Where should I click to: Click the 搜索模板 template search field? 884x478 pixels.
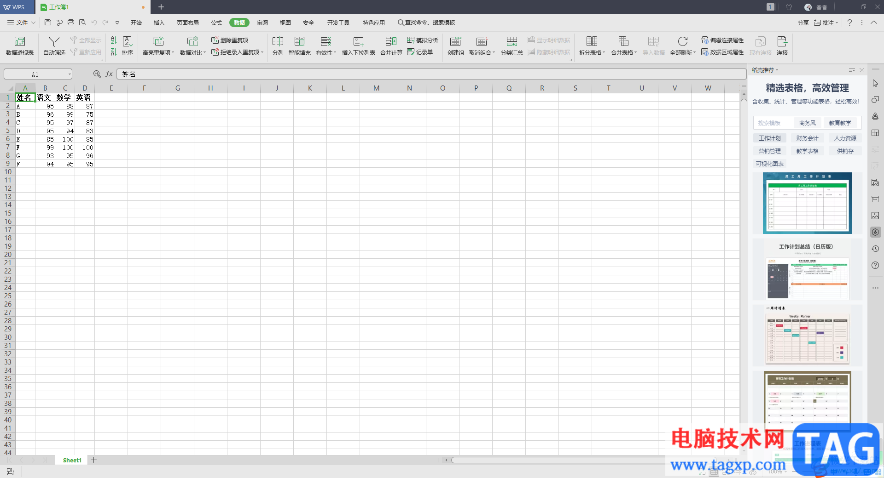pyautogui.click(x=773, y=123)
